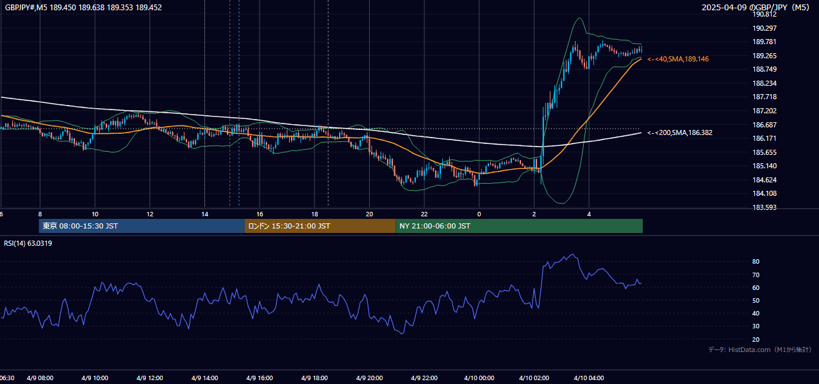Click the bottom date label 4/9 22:00

[x=424, y=378]
